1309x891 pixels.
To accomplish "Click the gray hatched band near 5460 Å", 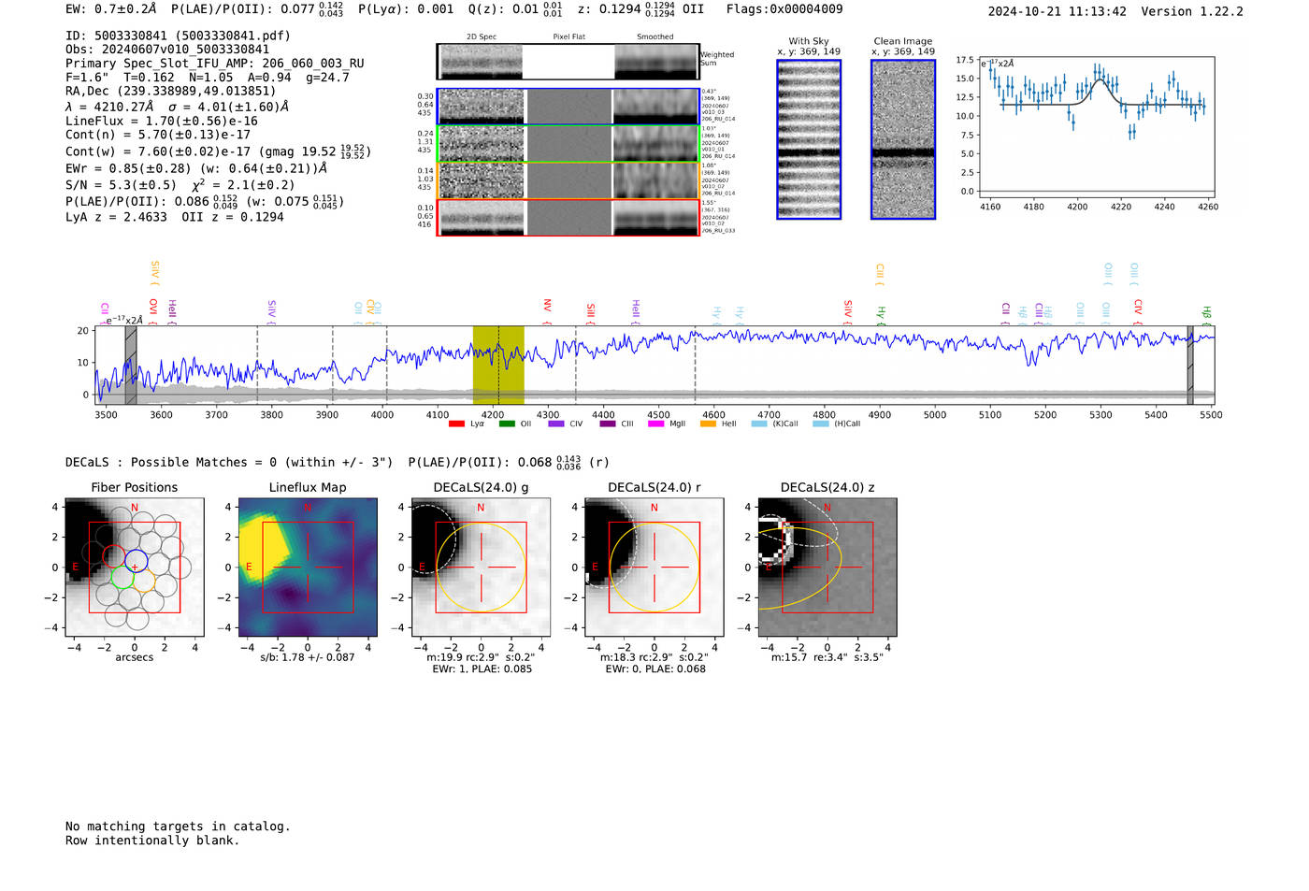I will 1190,365.
